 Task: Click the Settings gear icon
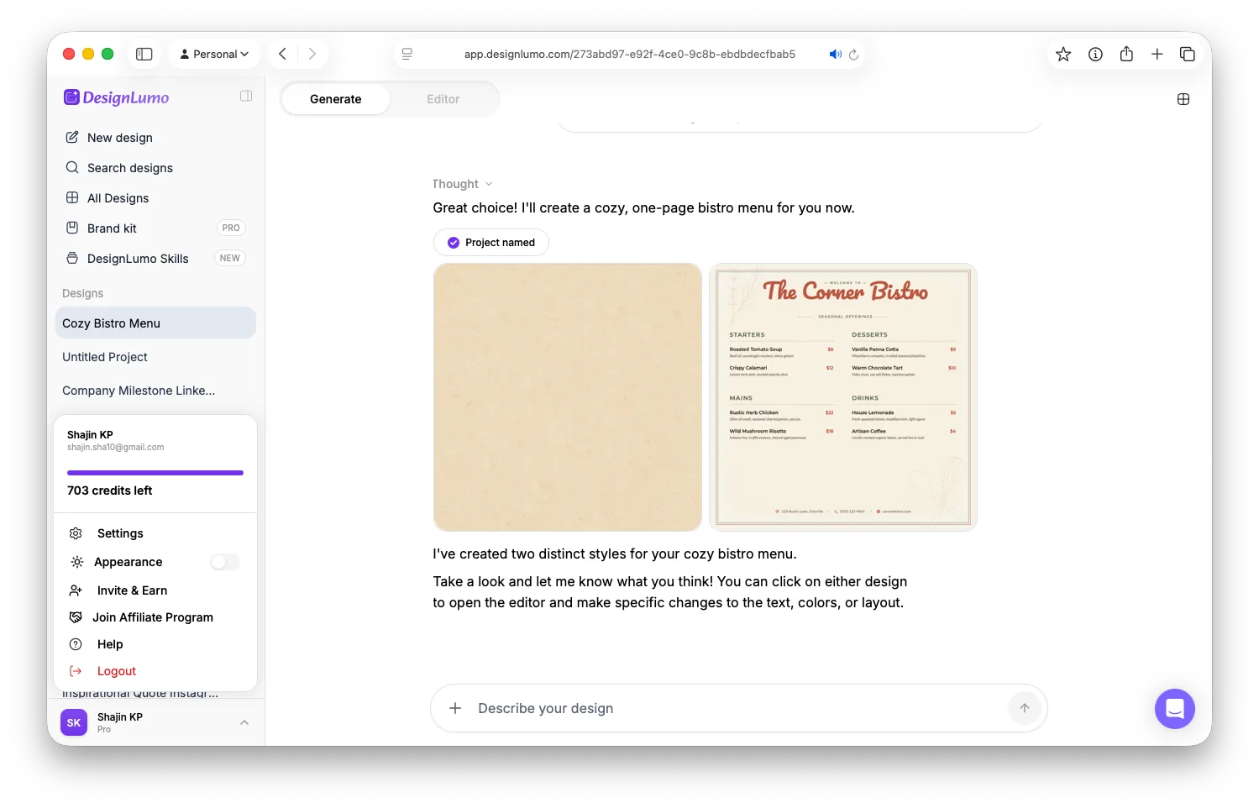pos(76,533)
